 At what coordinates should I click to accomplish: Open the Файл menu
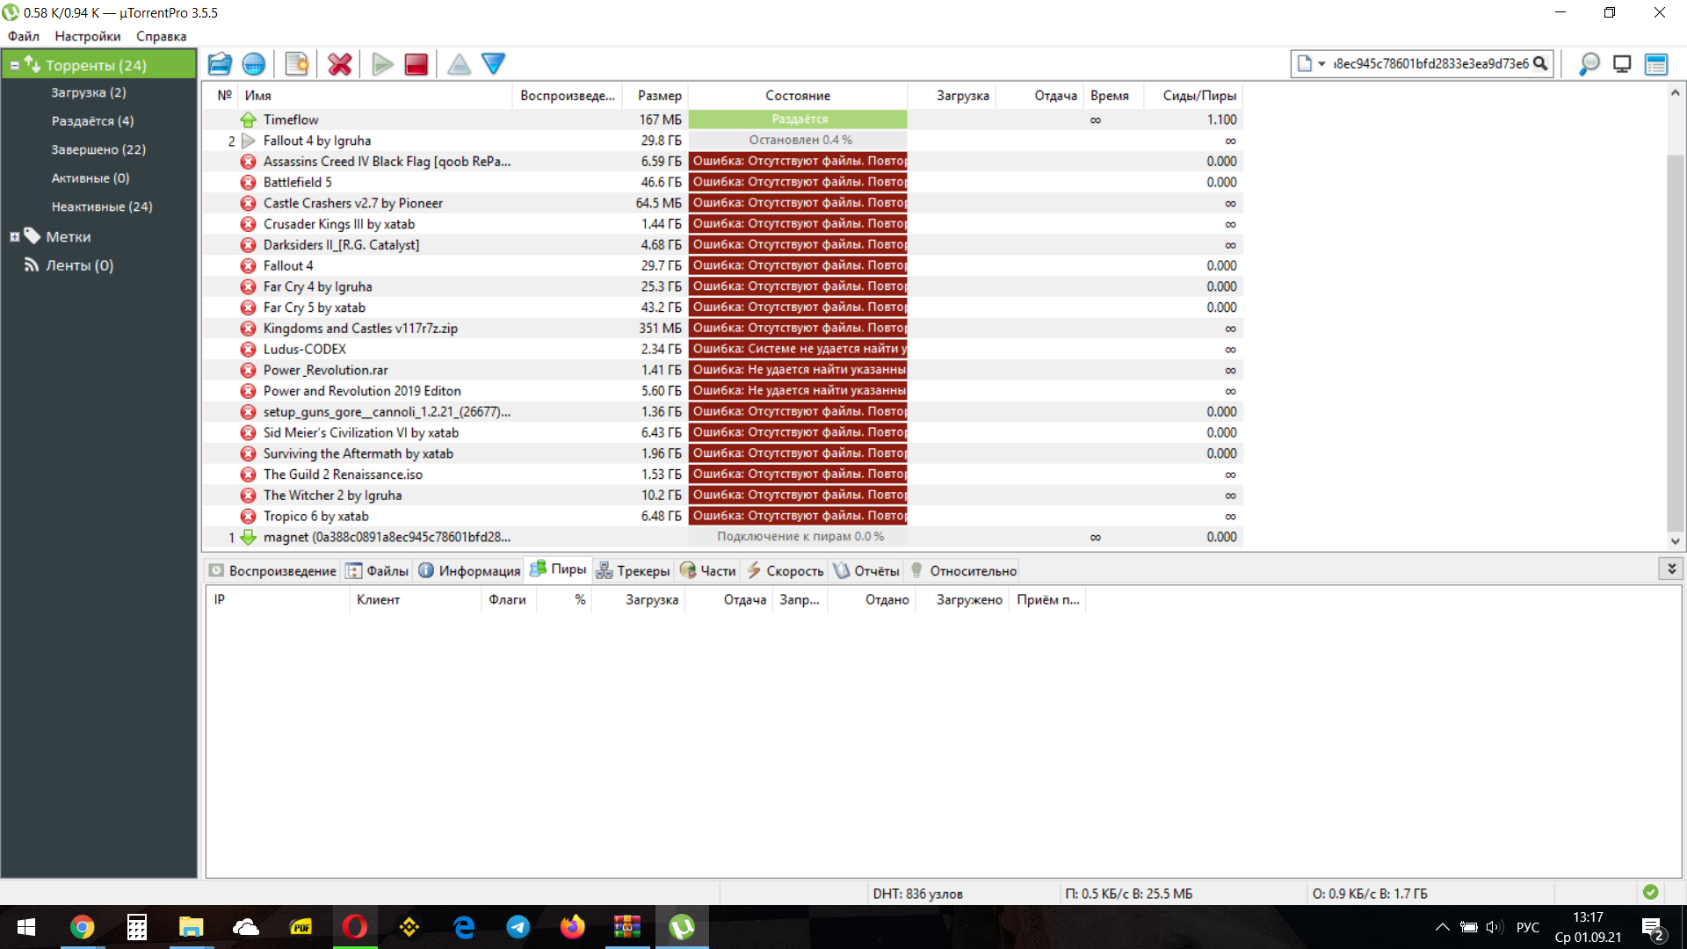click(24, 36)
